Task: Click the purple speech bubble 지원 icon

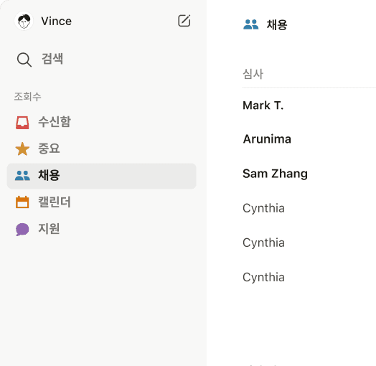Action: pos(22,230)
